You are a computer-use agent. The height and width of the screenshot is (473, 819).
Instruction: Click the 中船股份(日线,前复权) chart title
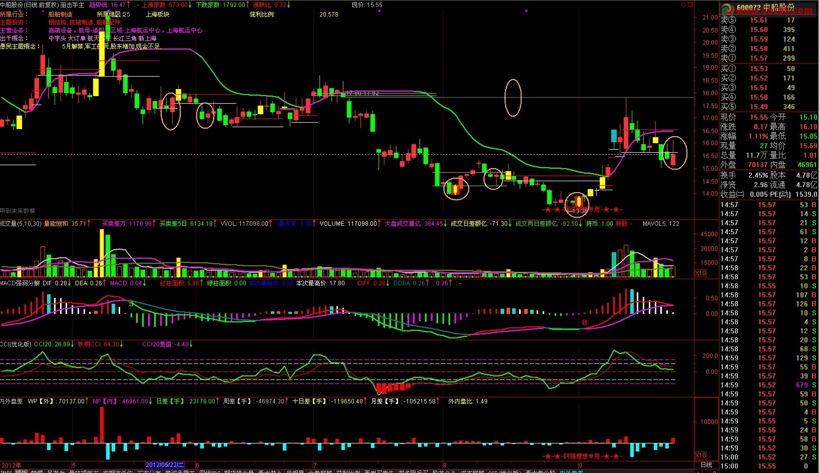29,5
